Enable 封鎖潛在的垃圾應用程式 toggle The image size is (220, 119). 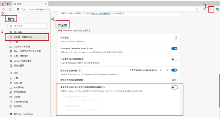[x=174, y=59]
